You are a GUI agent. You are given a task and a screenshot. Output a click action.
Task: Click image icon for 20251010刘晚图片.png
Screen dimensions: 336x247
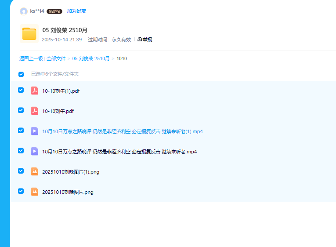pyautogui.click(x=35, y=192)
